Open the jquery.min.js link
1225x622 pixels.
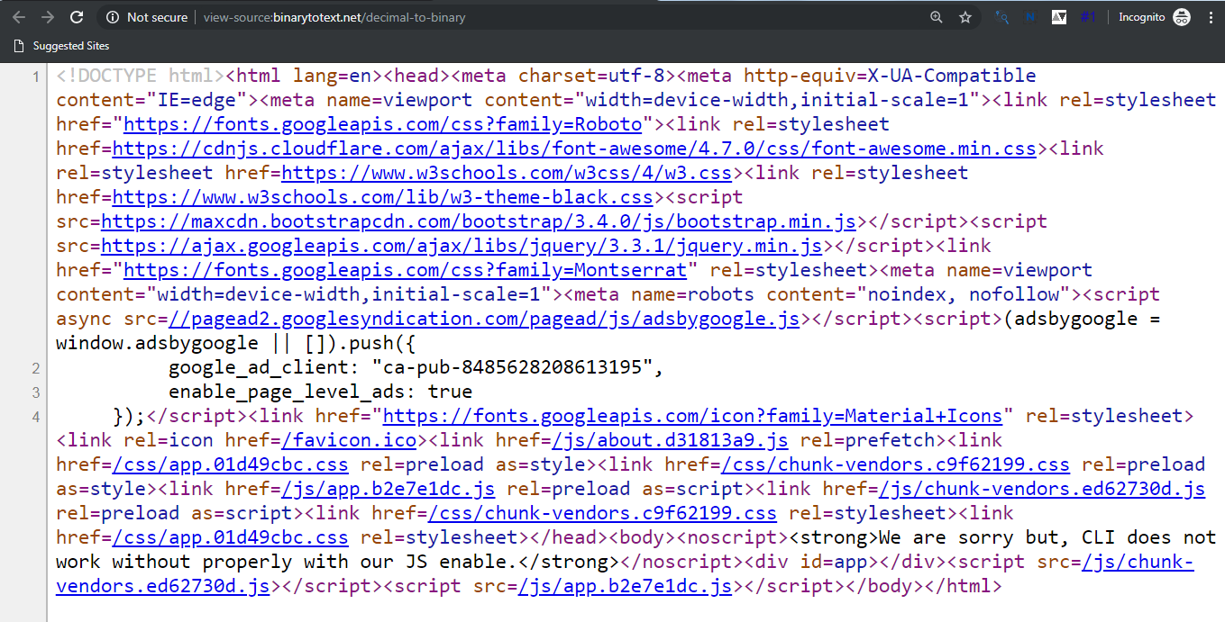click(x=462, y=246)
